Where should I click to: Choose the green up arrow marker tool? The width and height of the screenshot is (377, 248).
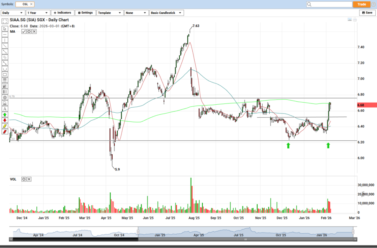coord(5,114)
